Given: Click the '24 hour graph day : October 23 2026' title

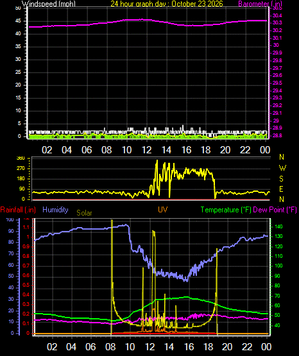Looking at the screenshot, I should 167,4.
